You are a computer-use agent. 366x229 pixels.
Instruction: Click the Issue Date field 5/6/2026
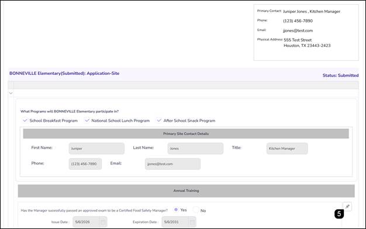point(90,222)
